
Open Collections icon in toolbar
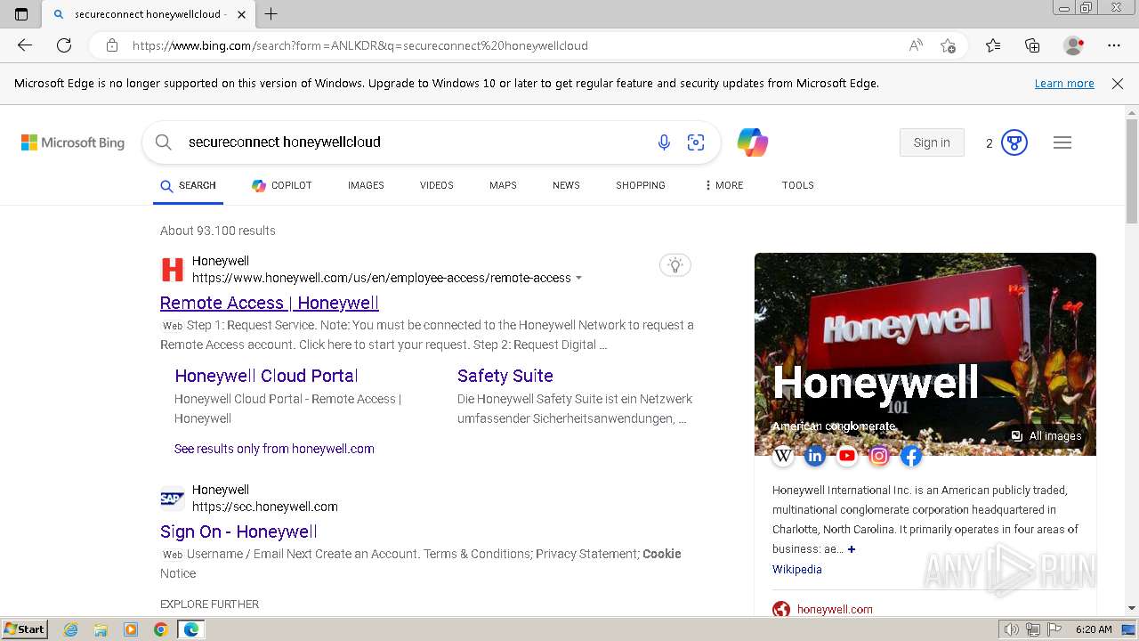pyautogui.click(x=1032, y=45)
